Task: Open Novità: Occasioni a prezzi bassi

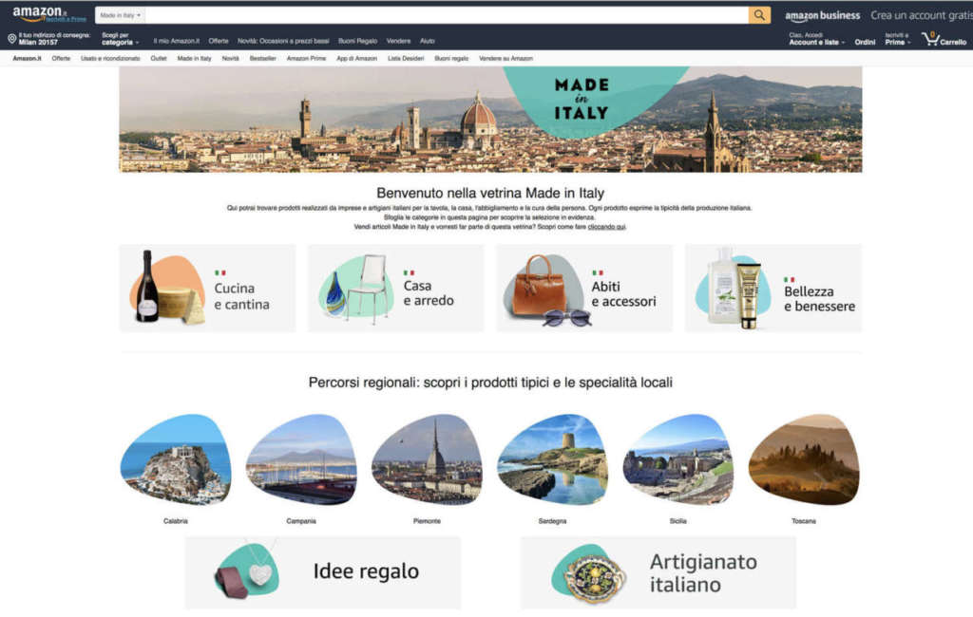Action: click(x=283, y=41)
